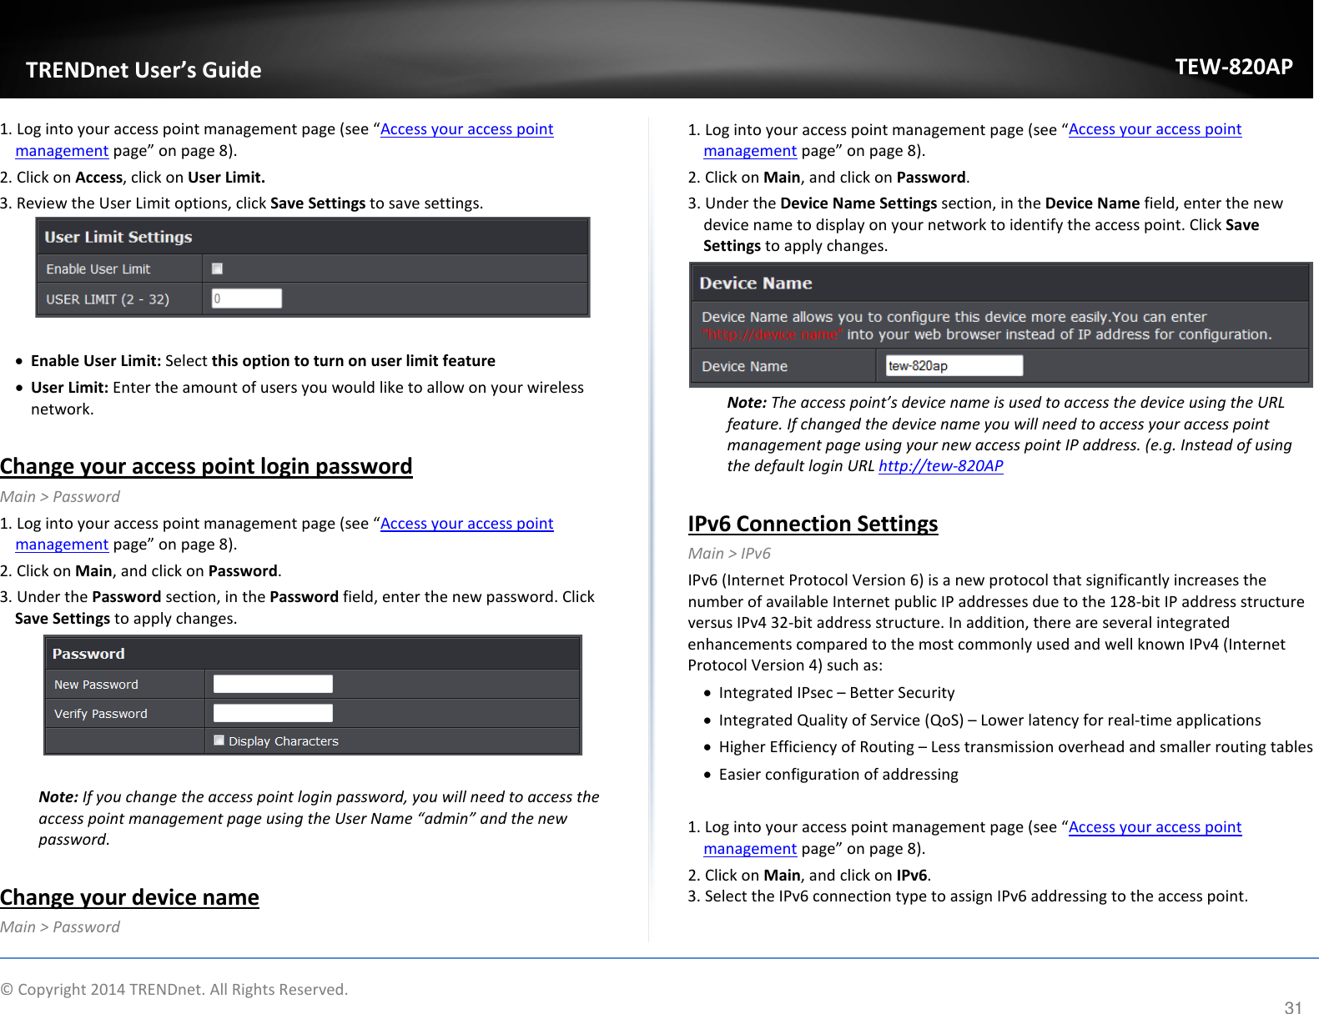Open the 'Access your access point' link under Change your access point login password

tap(466, 524)
